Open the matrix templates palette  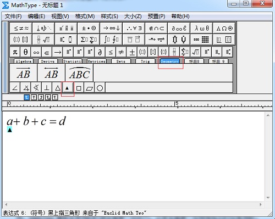tap(201, 40)
